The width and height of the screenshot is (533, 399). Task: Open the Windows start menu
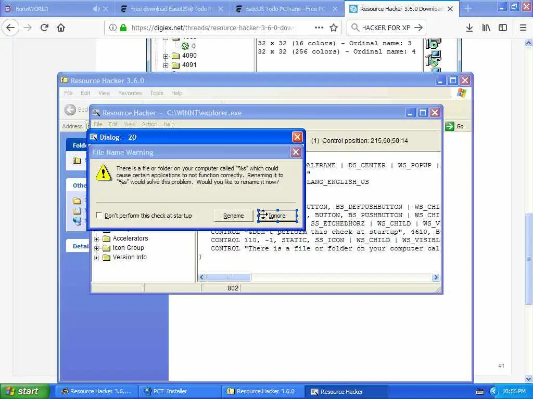coord(24,392)
